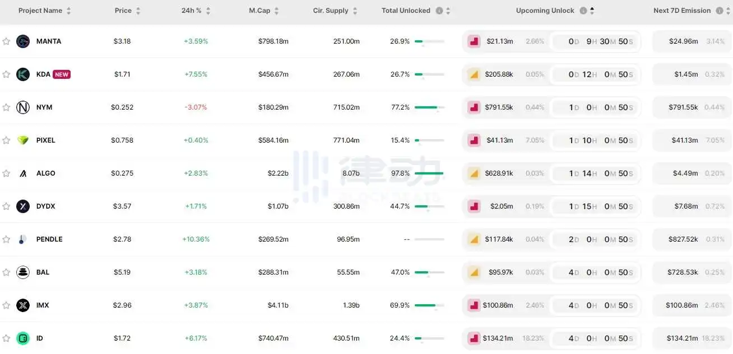
Task: Mark DYDX as favorite with star
Action: pyautogui.click(x=6, y=206)
